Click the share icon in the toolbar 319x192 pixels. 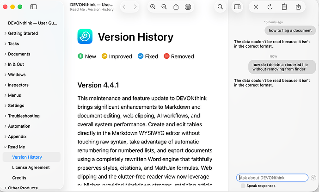click(176, 7)
